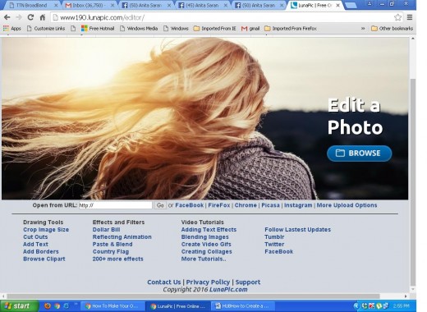427x312 pixels.
Task: Open the Dollar Bill effect link
Action: 106,230
